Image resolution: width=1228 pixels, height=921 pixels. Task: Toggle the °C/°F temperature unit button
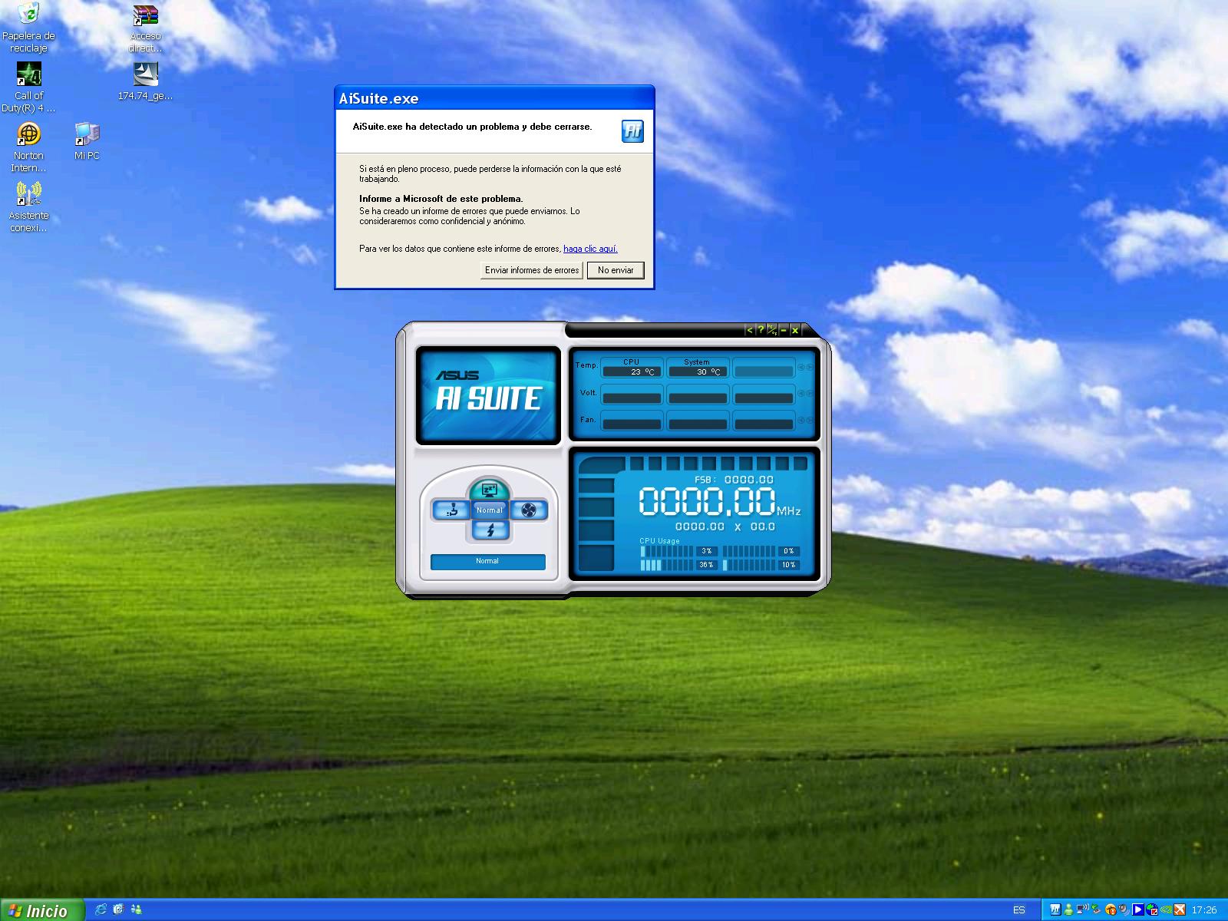click(772, 330)
